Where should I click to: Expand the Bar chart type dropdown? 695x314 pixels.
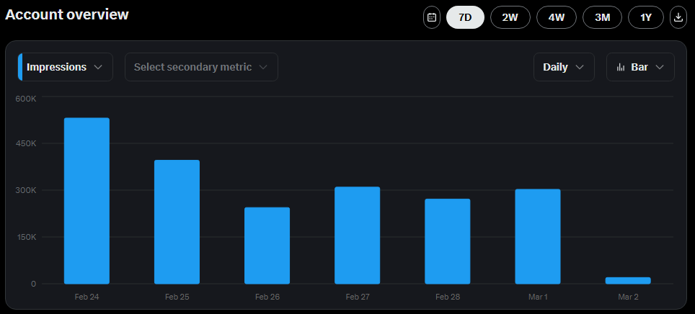[640, 67]
